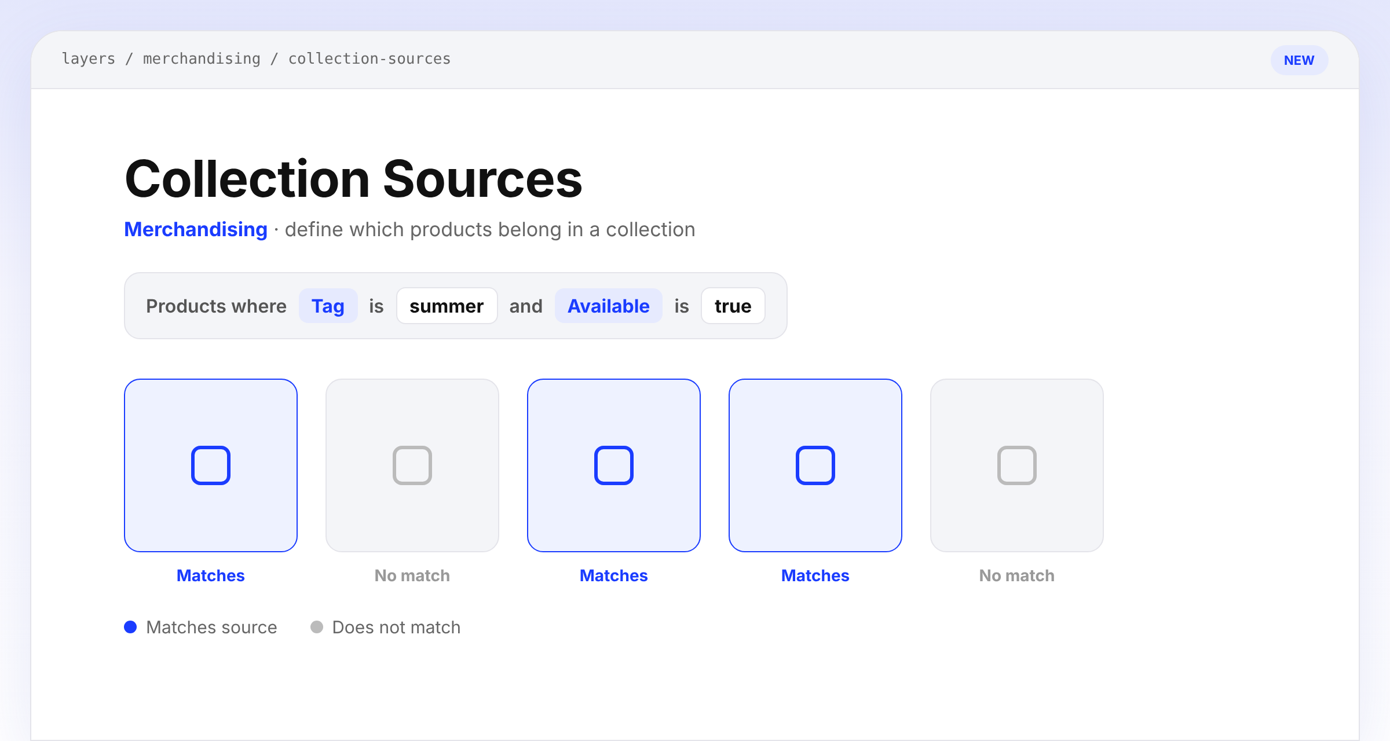Click the square icon in the middle Matches card
The width and height of the screenshot is (1390, 741).
click(x=614, y=465)
